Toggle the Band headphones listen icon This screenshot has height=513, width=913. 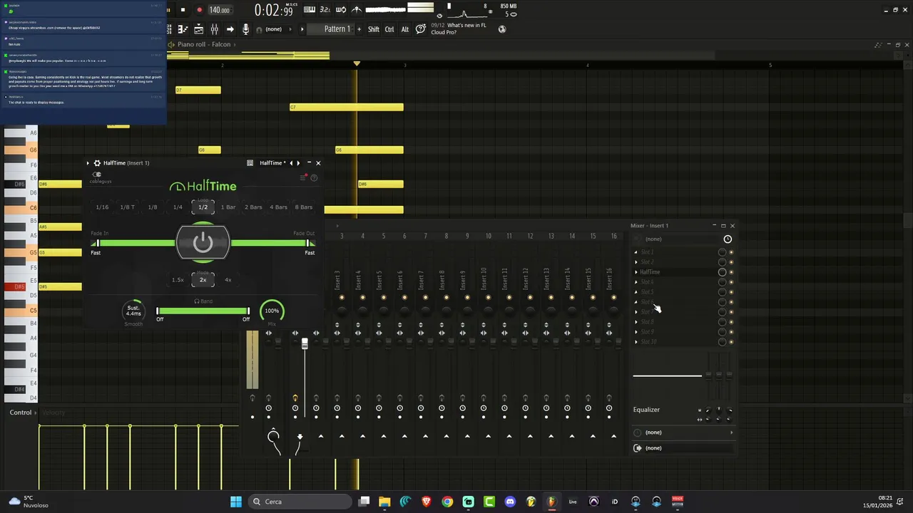click(x=197, y=301)
